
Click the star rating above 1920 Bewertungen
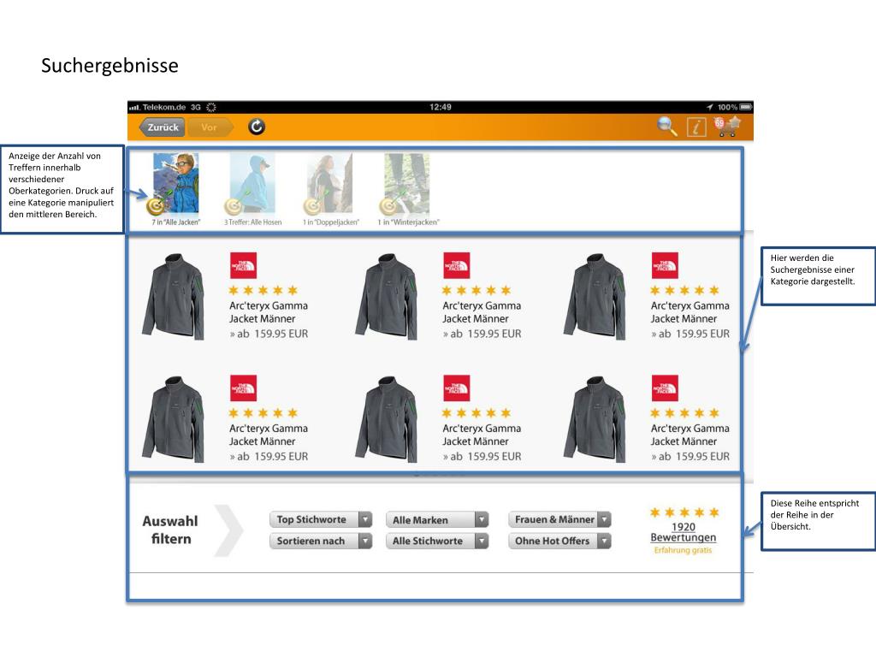[684, 512]
